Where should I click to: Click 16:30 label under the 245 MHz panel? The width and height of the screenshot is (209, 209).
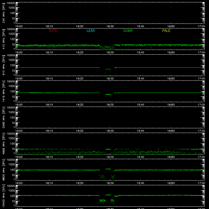pos(110,26)
